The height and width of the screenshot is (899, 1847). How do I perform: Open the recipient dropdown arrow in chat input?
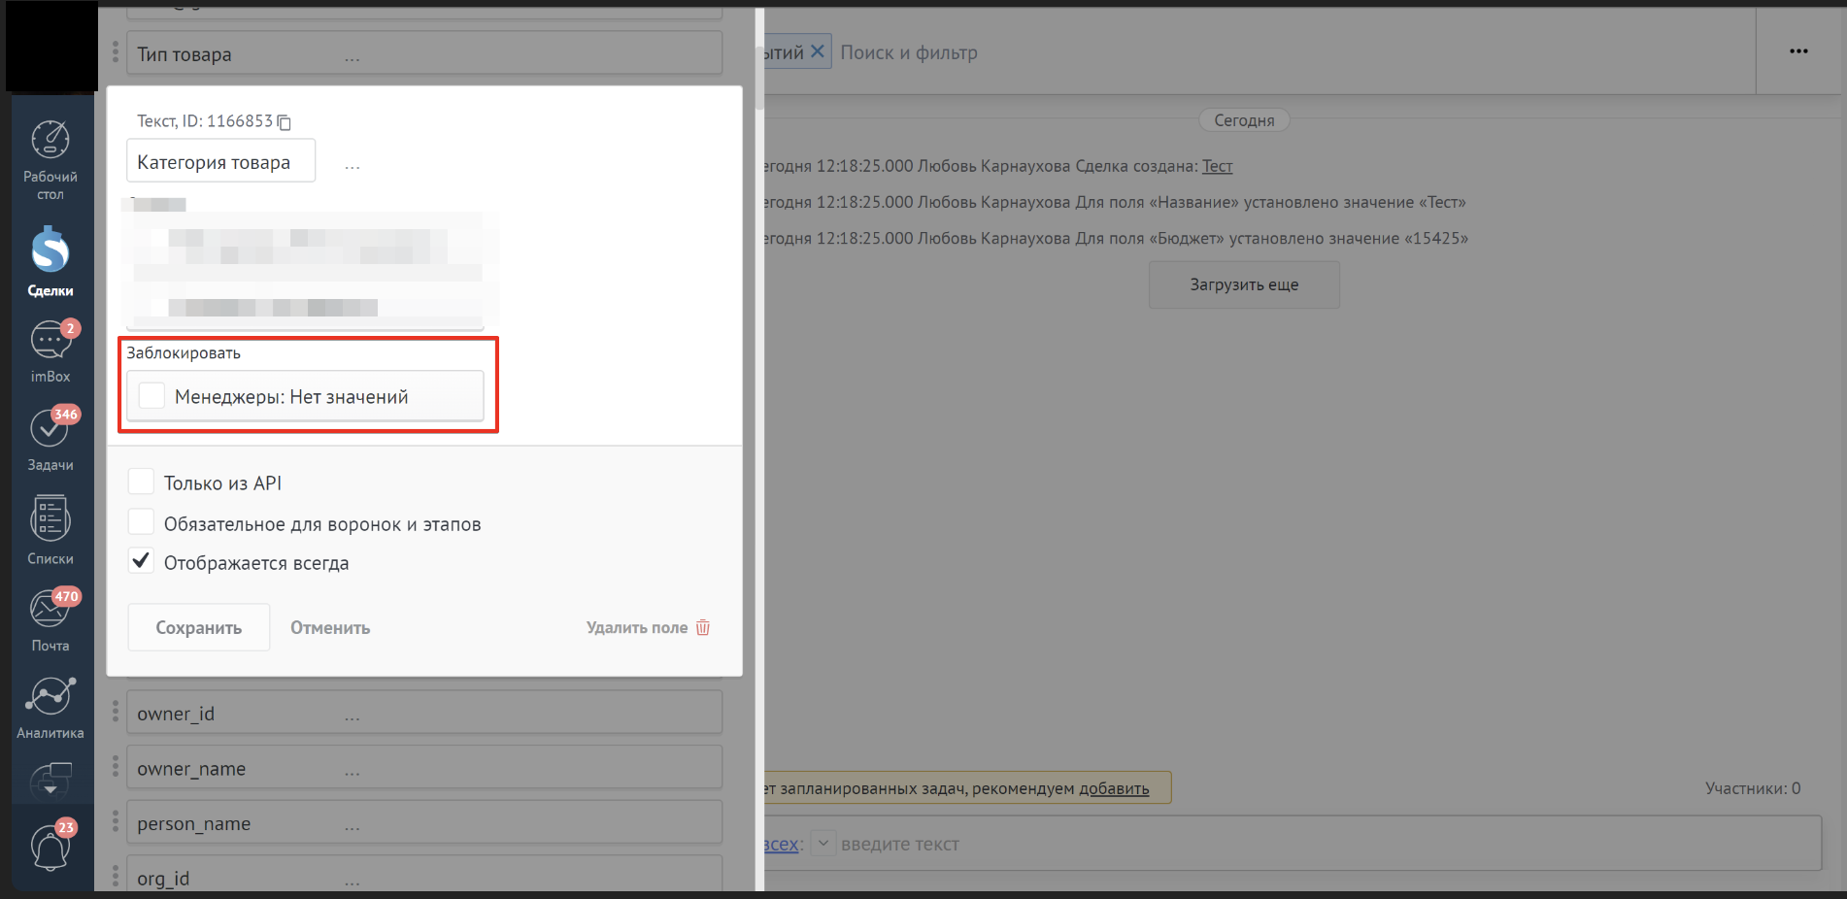[x=823, y=843]
